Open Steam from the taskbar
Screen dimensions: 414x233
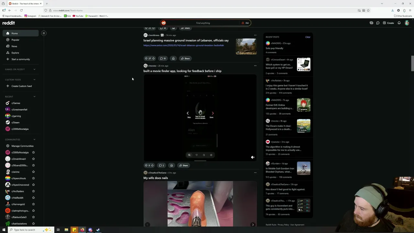pyautogui.click(x=98, y=230)
